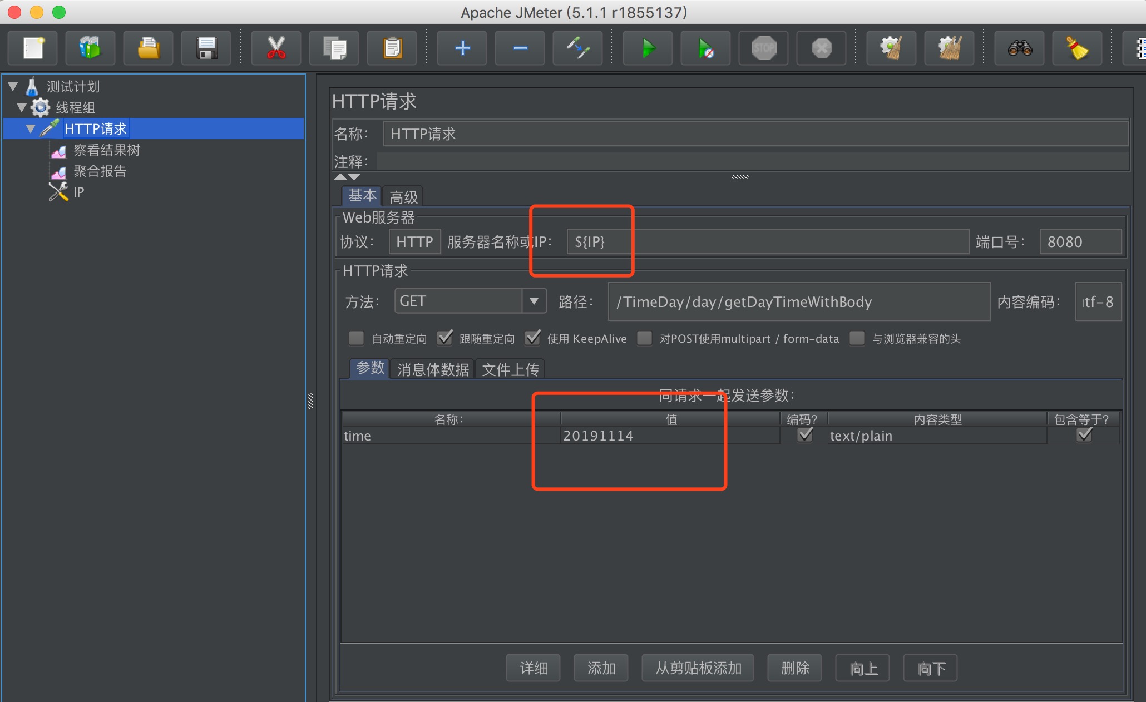1146x702 pixels.
Task: Open the 方法 GET dropdown
Action: 471,301
